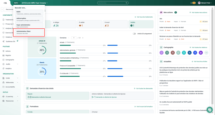Screen dimensions: 215x115
Task: Go to previous Domaines page arrow
Action: tap(69, 38)
